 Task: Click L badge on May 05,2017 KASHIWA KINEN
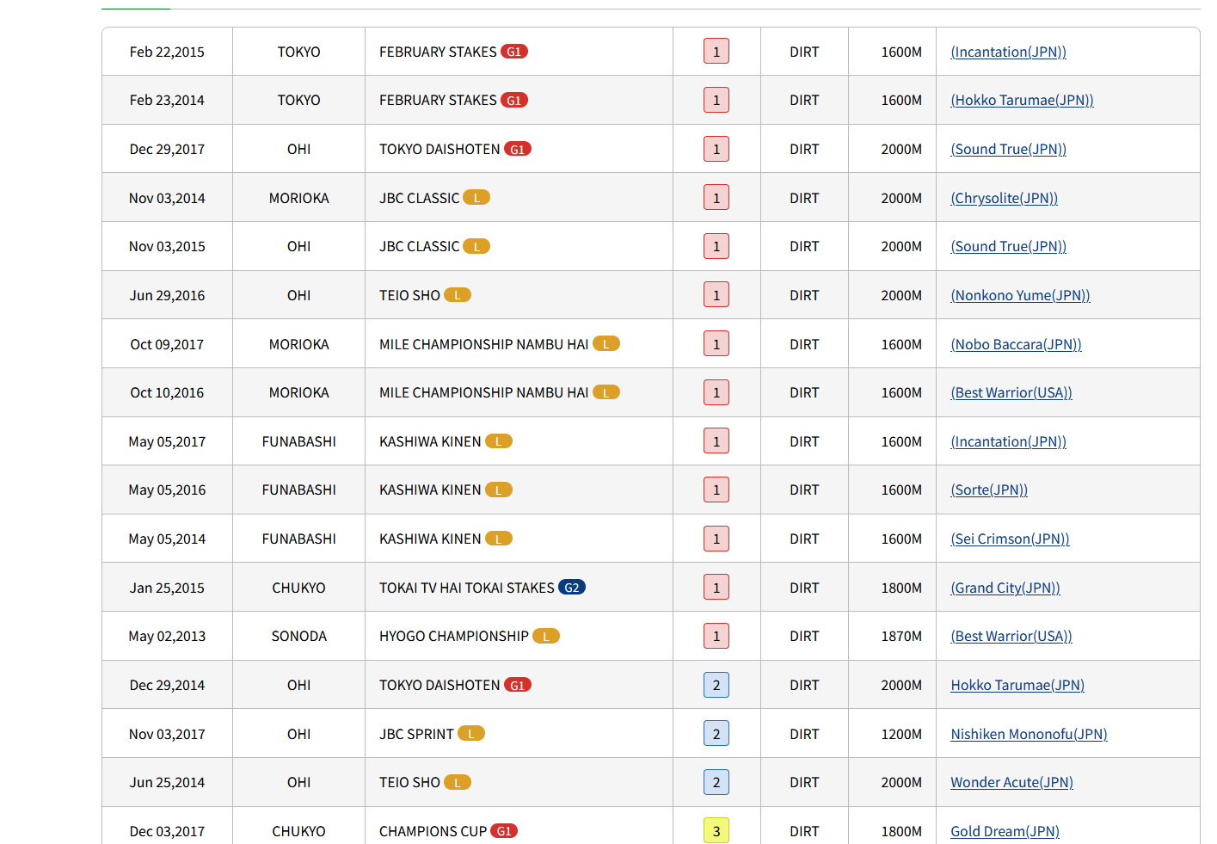499,441
